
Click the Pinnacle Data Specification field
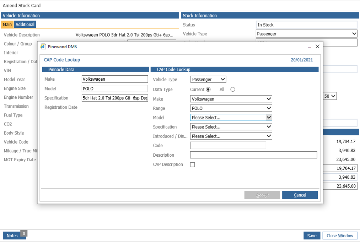(x=115, y=98)
